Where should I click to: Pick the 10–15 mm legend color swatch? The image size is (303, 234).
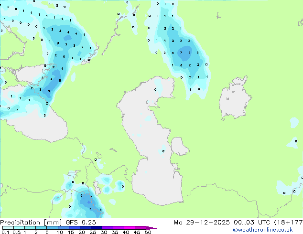tap(63, 228)
